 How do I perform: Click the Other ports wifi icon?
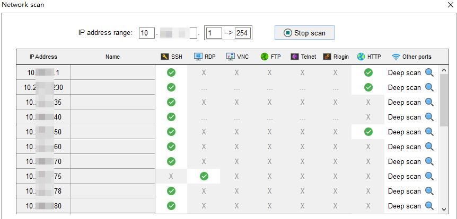tap(396, 57)
